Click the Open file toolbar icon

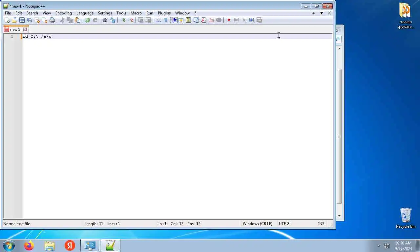pyautogui.click(x=14, y=20)
